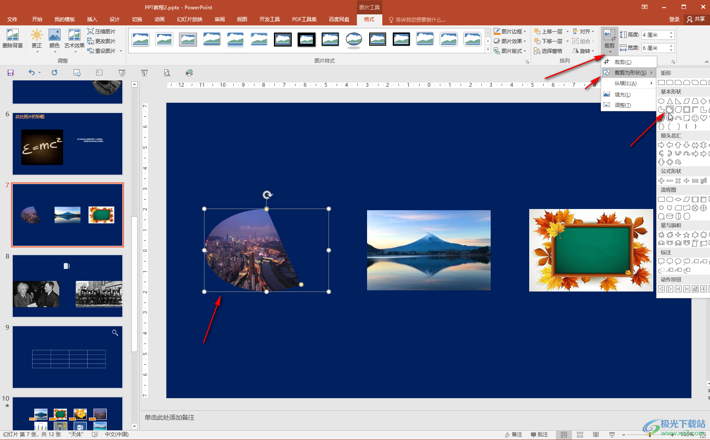Apply the first picture style thumbnail
Viewport: 710px width, 440px height.
(141, 39)
